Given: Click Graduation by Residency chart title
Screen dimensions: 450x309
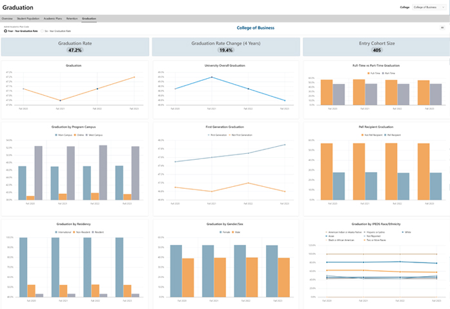Looking at the screenshot, I should click(74, 224).
